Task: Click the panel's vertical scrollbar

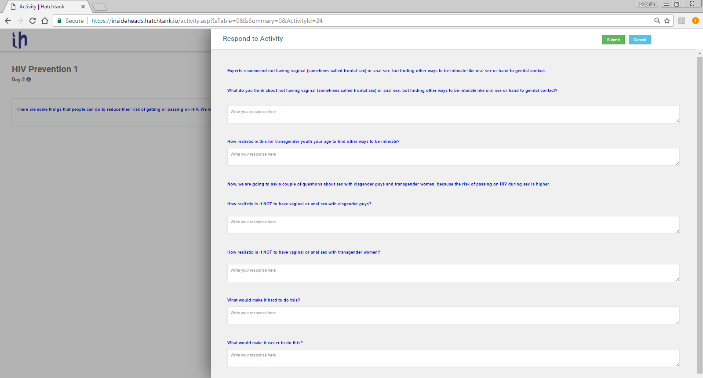Action: point(699,215)
